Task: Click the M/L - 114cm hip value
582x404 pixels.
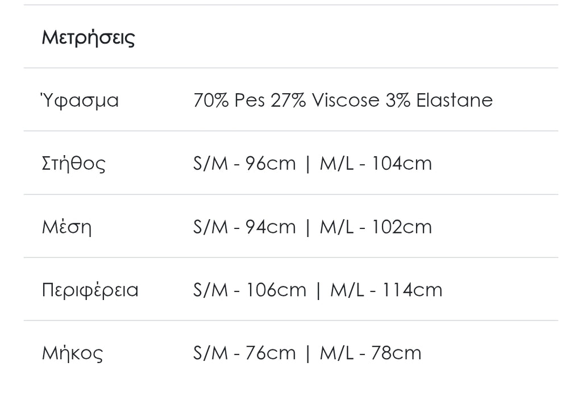Action: point(386,290)
